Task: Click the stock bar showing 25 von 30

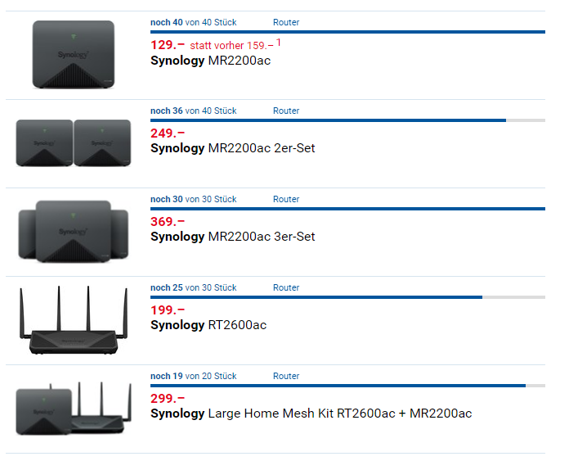Action: click(347, 297)
